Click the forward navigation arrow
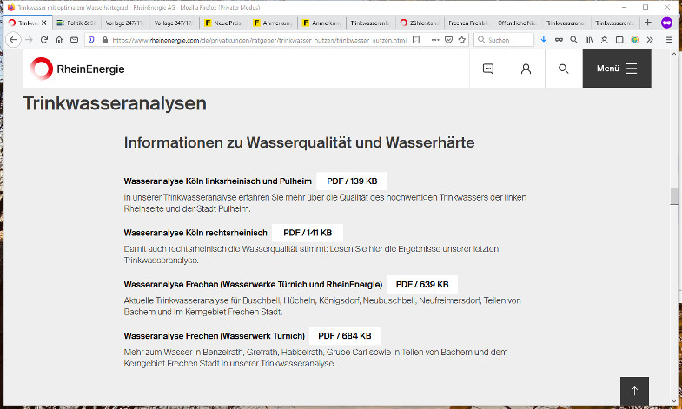This screenshot has width=682, height=409. point(30,40)
